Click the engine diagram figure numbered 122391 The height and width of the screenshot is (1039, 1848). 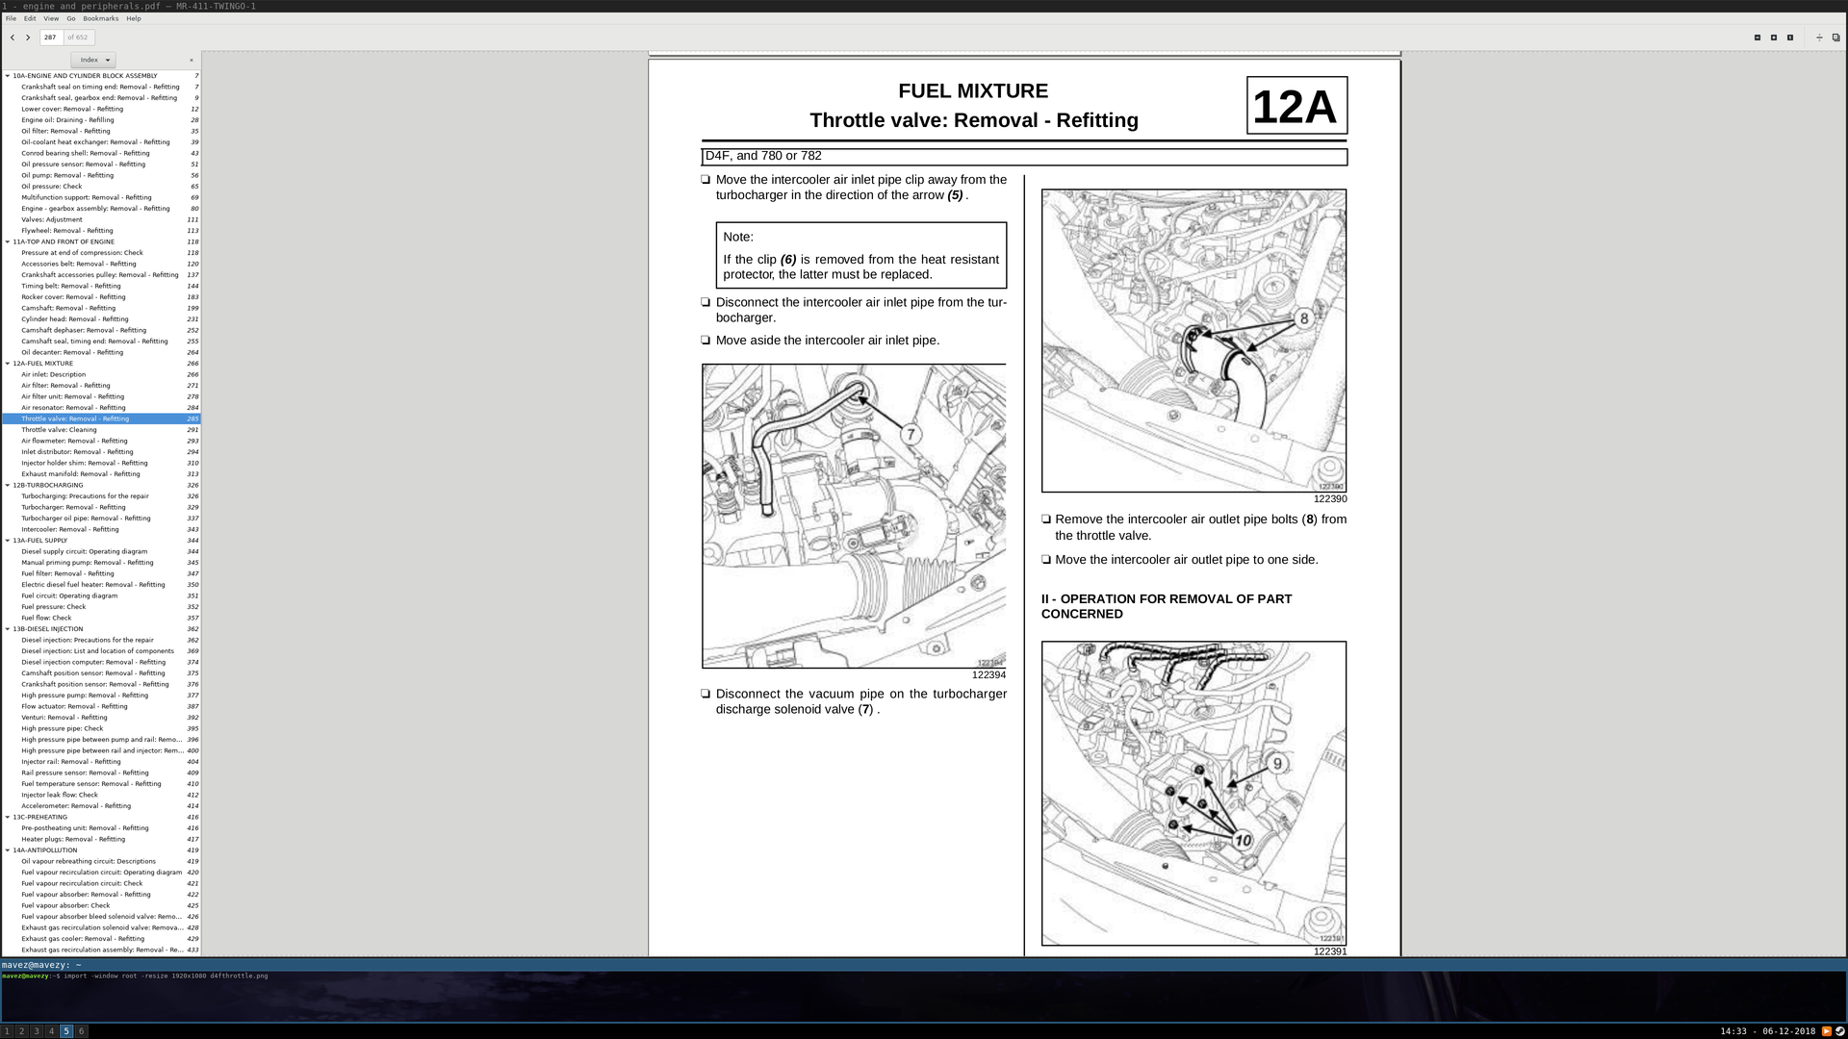(1193, 794)
